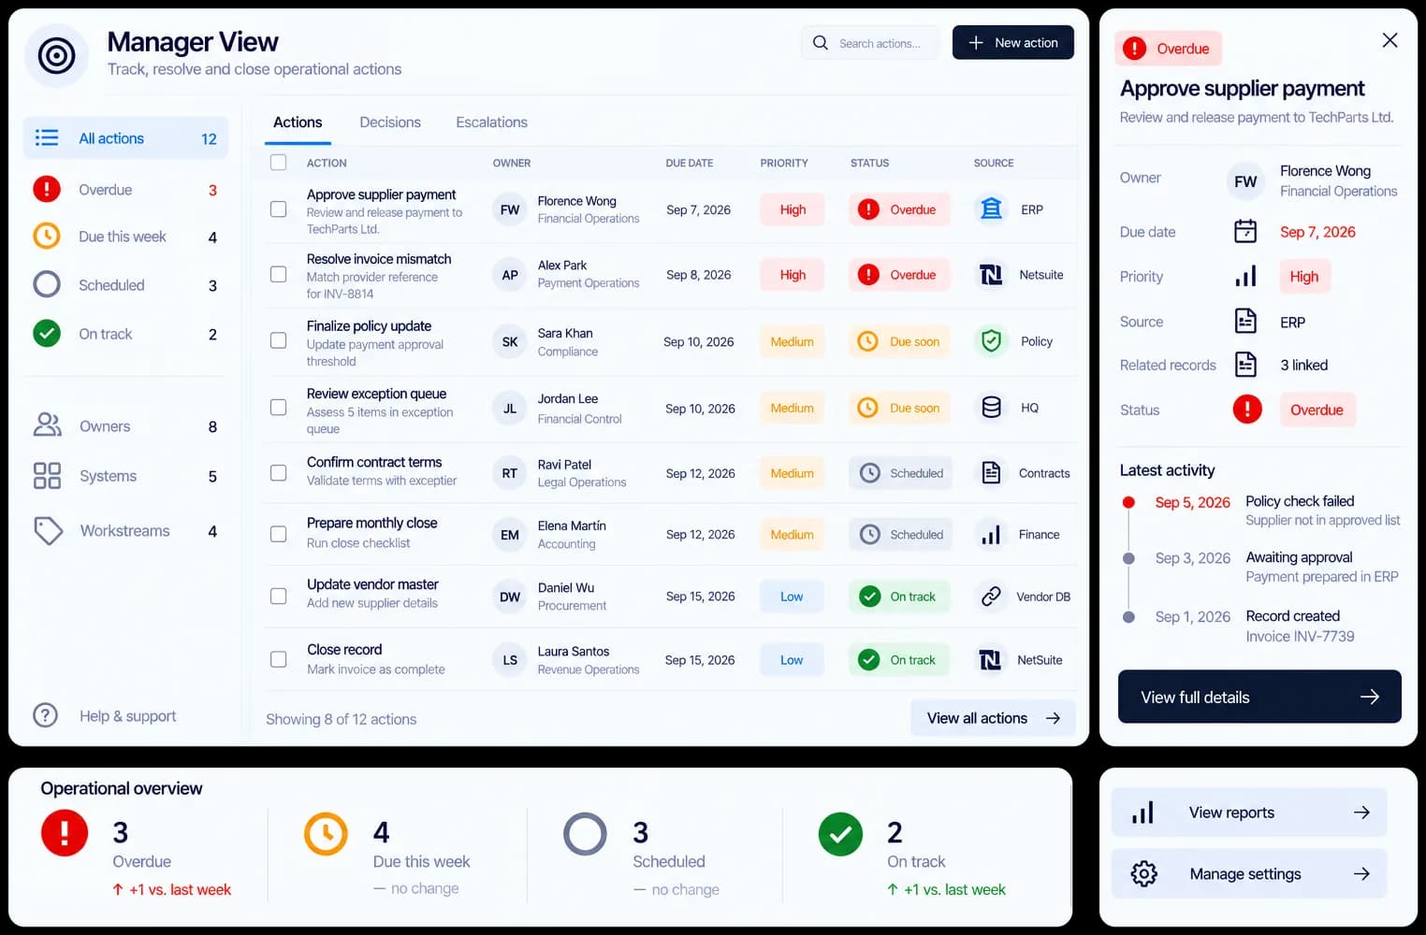Click the calendar icon beside due date
Screen dimensions: 1426x935
pos(1245,231)
